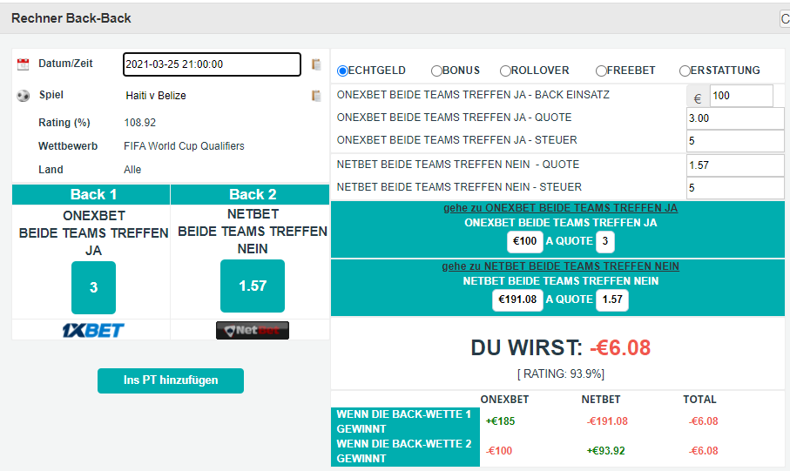Viewport: 790px width, 471px height.
Task: Click the quote 1.57 box in NETBET panel
Action: (x=612, y=299)
